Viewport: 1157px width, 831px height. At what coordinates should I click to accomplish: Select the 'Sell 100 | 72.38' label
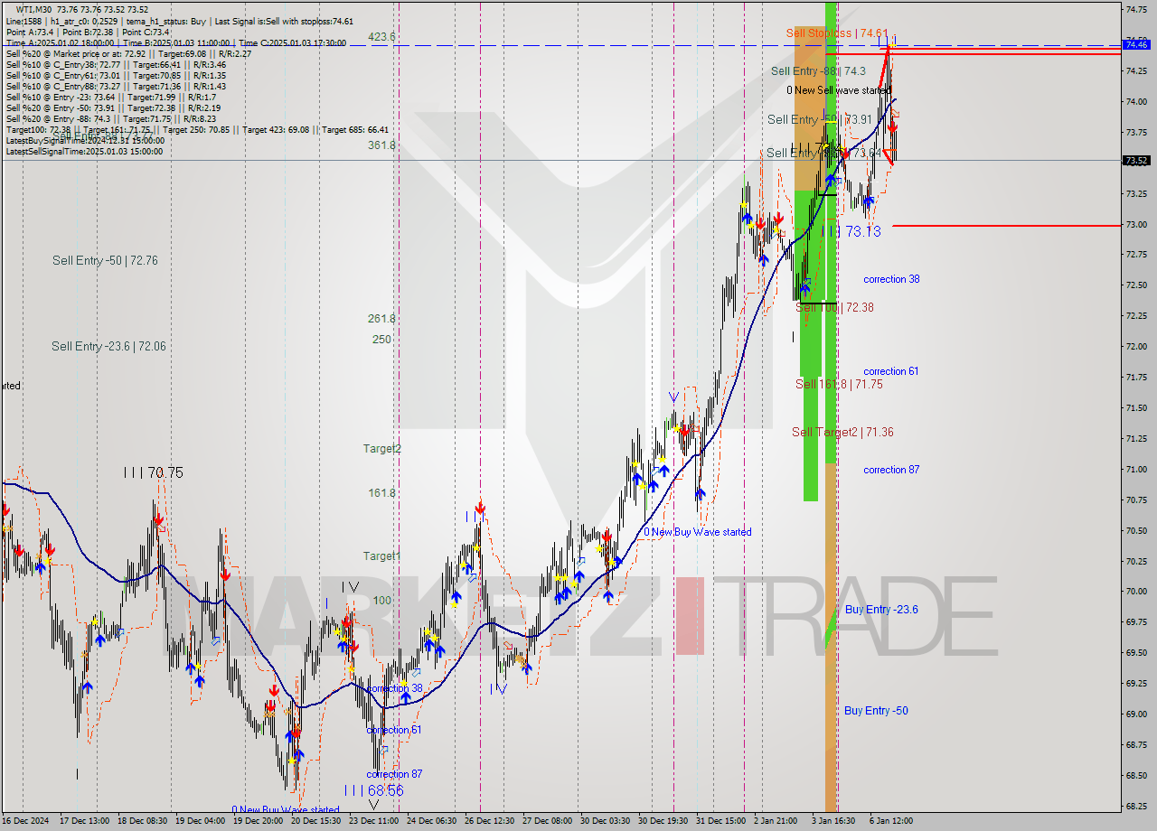pyautogui.click(x=834, y=307)
